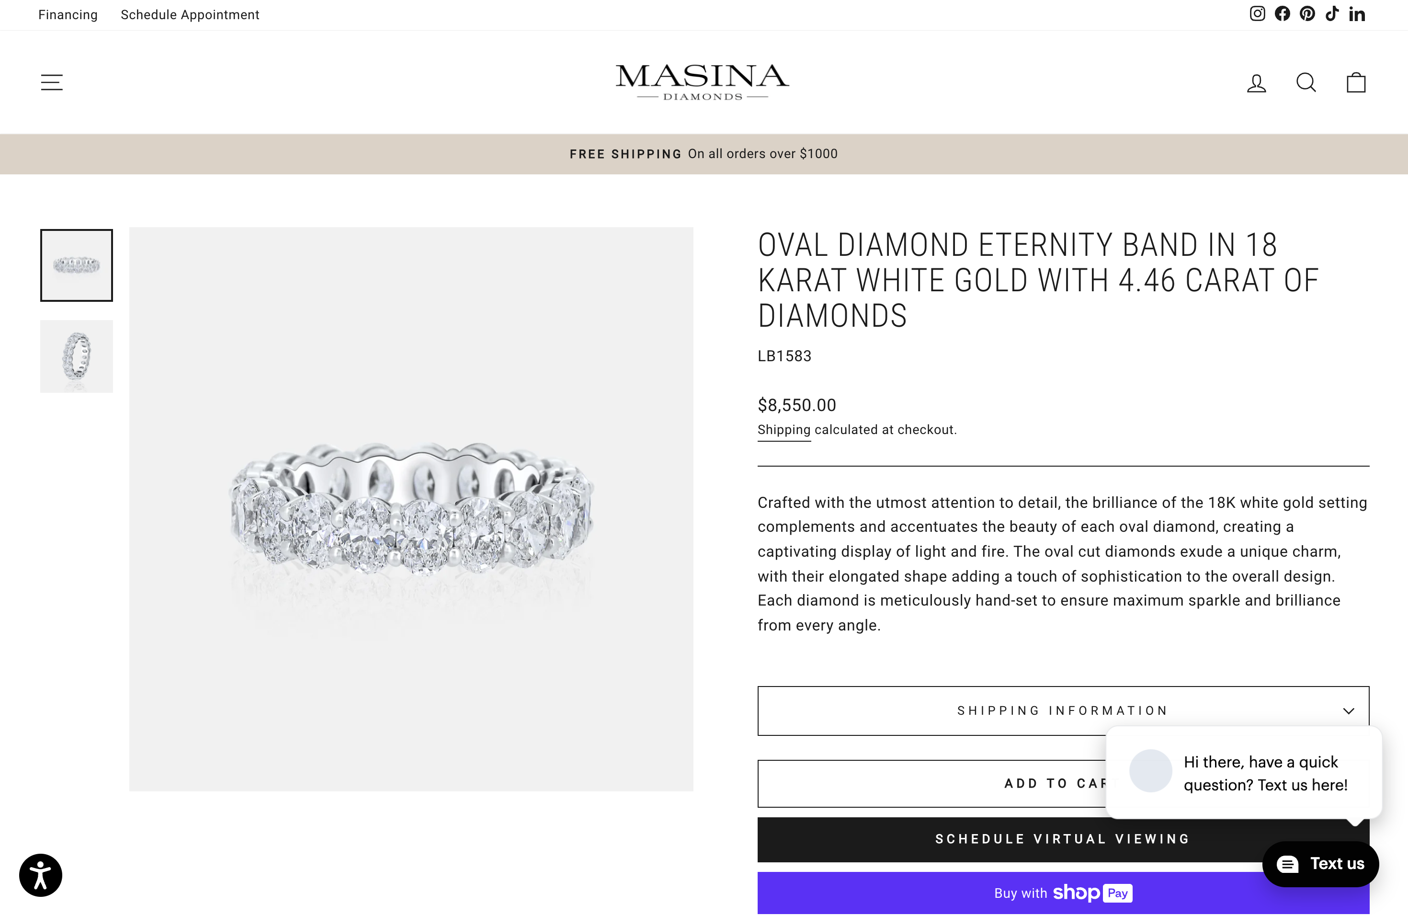The image size is (1408, 916).
Task: Open the account login icon
Action: (1256, 82)
